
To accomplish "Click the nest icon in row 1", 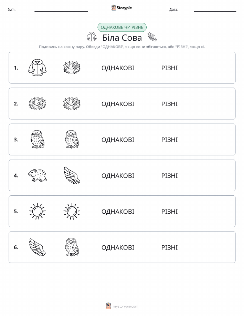I will tap(72, 68).
